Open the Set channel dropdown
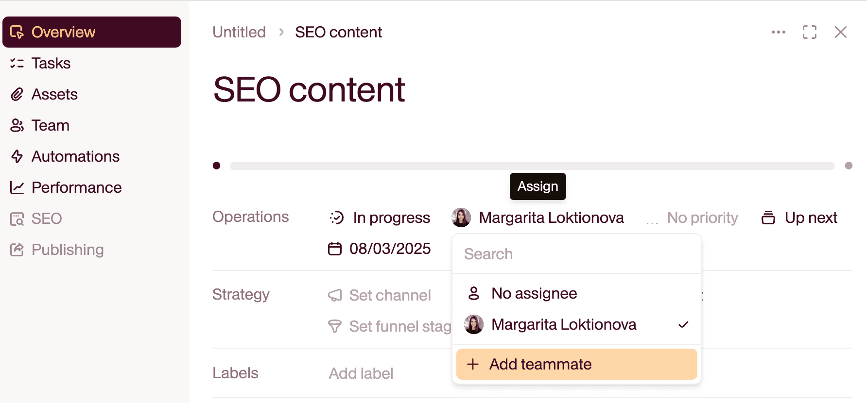The width and height of the screenshot is (867, 403). (x=390, y=295)
